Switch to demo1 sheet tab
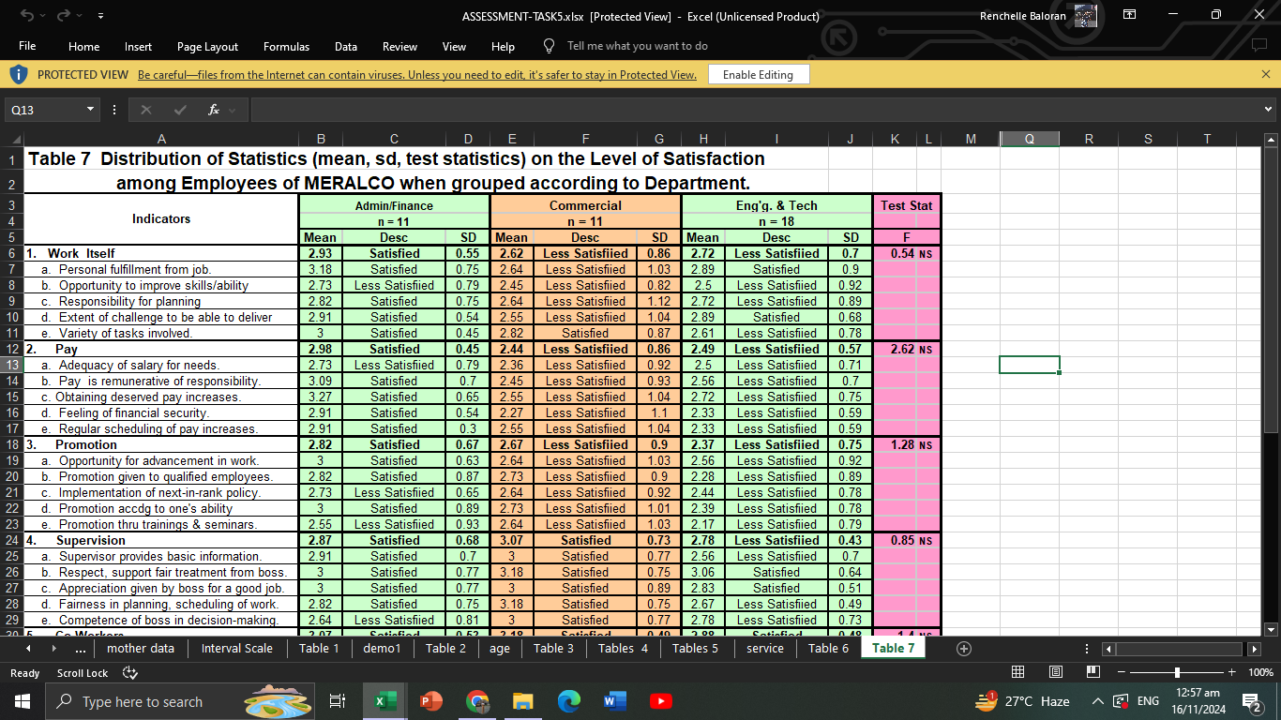 pos(382,648)
